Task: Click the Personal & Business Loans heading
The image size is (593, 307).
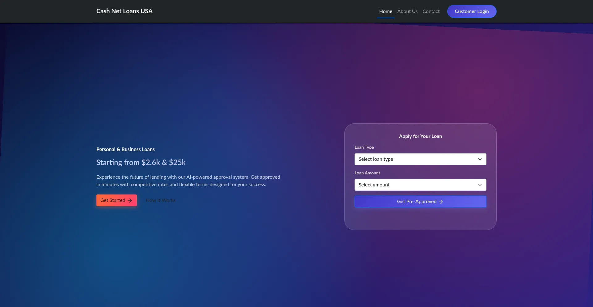Action: 125,149
